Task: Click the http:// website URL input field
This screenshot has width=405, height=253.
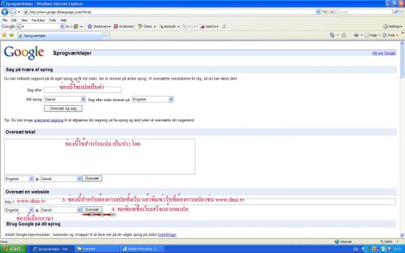Action: click(200, 202)
